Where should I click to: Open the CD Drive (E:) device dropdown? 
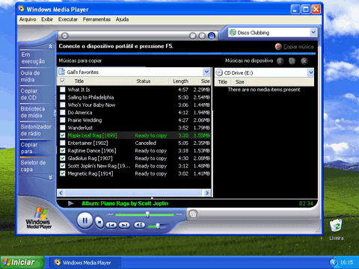coord(310,72)
